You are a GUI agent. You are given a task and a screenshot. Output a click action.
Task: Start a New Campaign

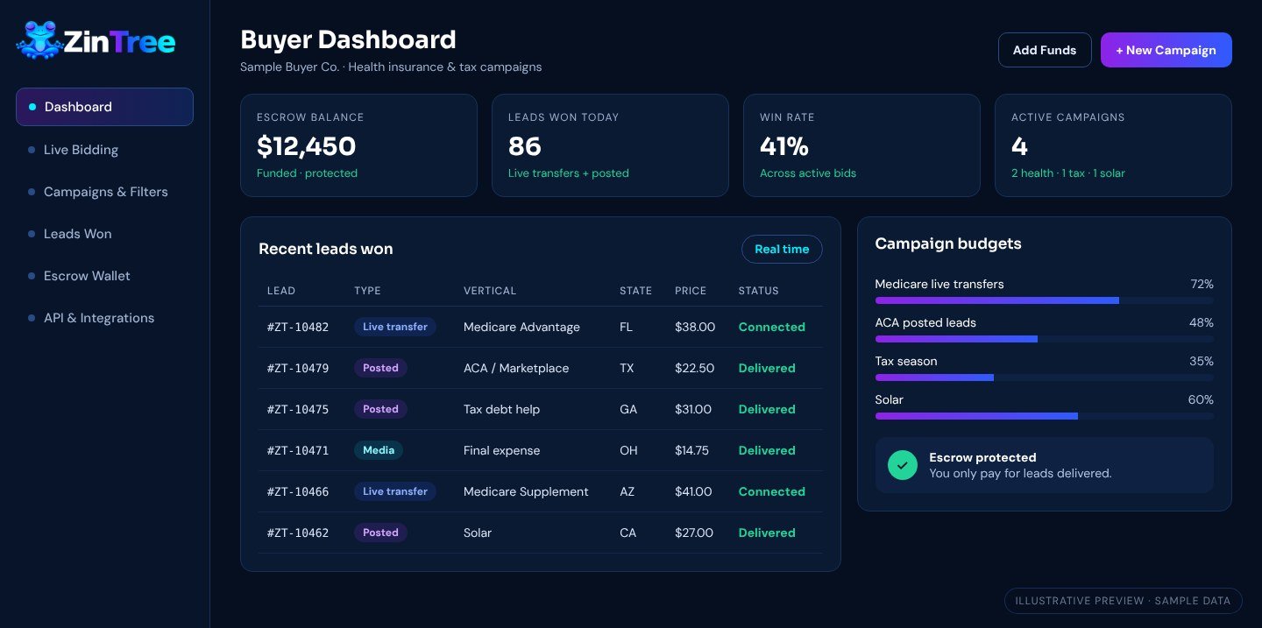pos(1166,50)
